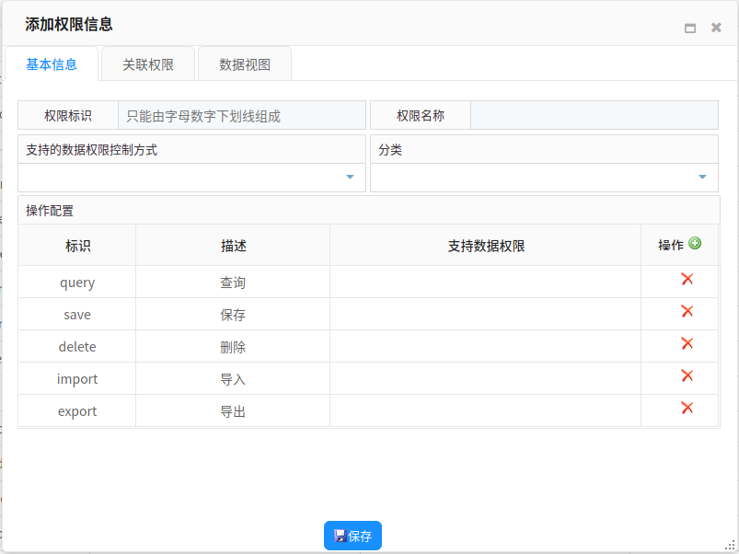Click the 保存 button at bottom
The image size is (739, 554).
point(352,536)
